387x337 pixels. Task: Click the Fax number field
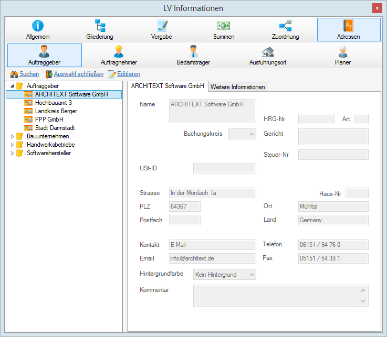click(333, 258)
